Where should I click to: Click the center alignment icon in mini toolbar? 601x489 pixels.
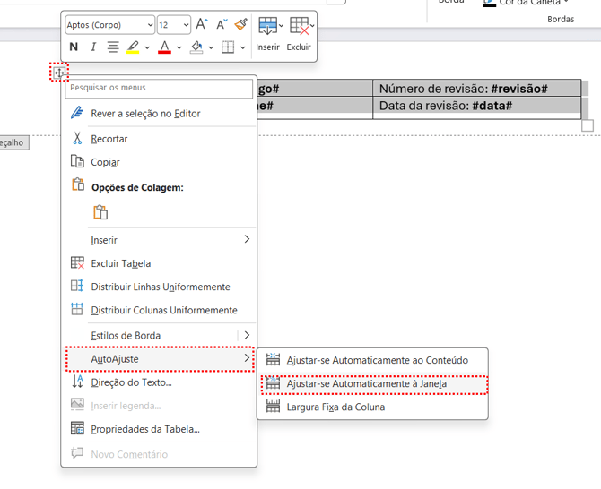click(x=113, y=47)
